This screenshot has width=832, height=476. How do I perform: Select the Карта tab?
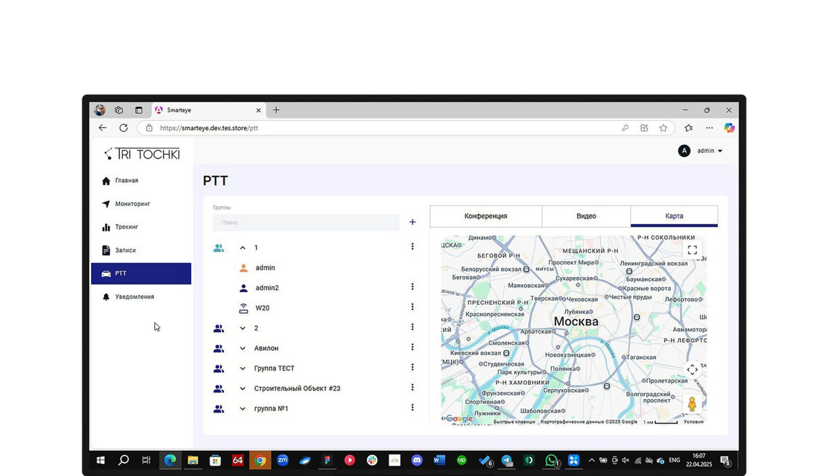pyautogui.click(x=674, y=216)
